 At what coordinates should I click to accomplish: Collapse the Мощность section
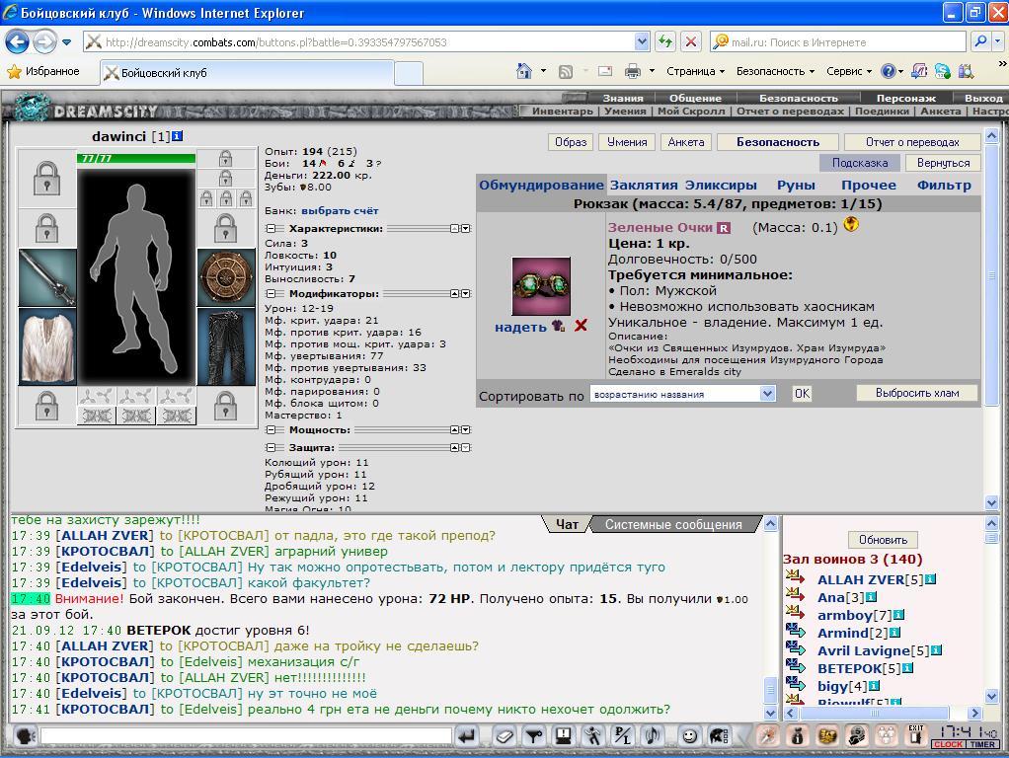[271, 430]
